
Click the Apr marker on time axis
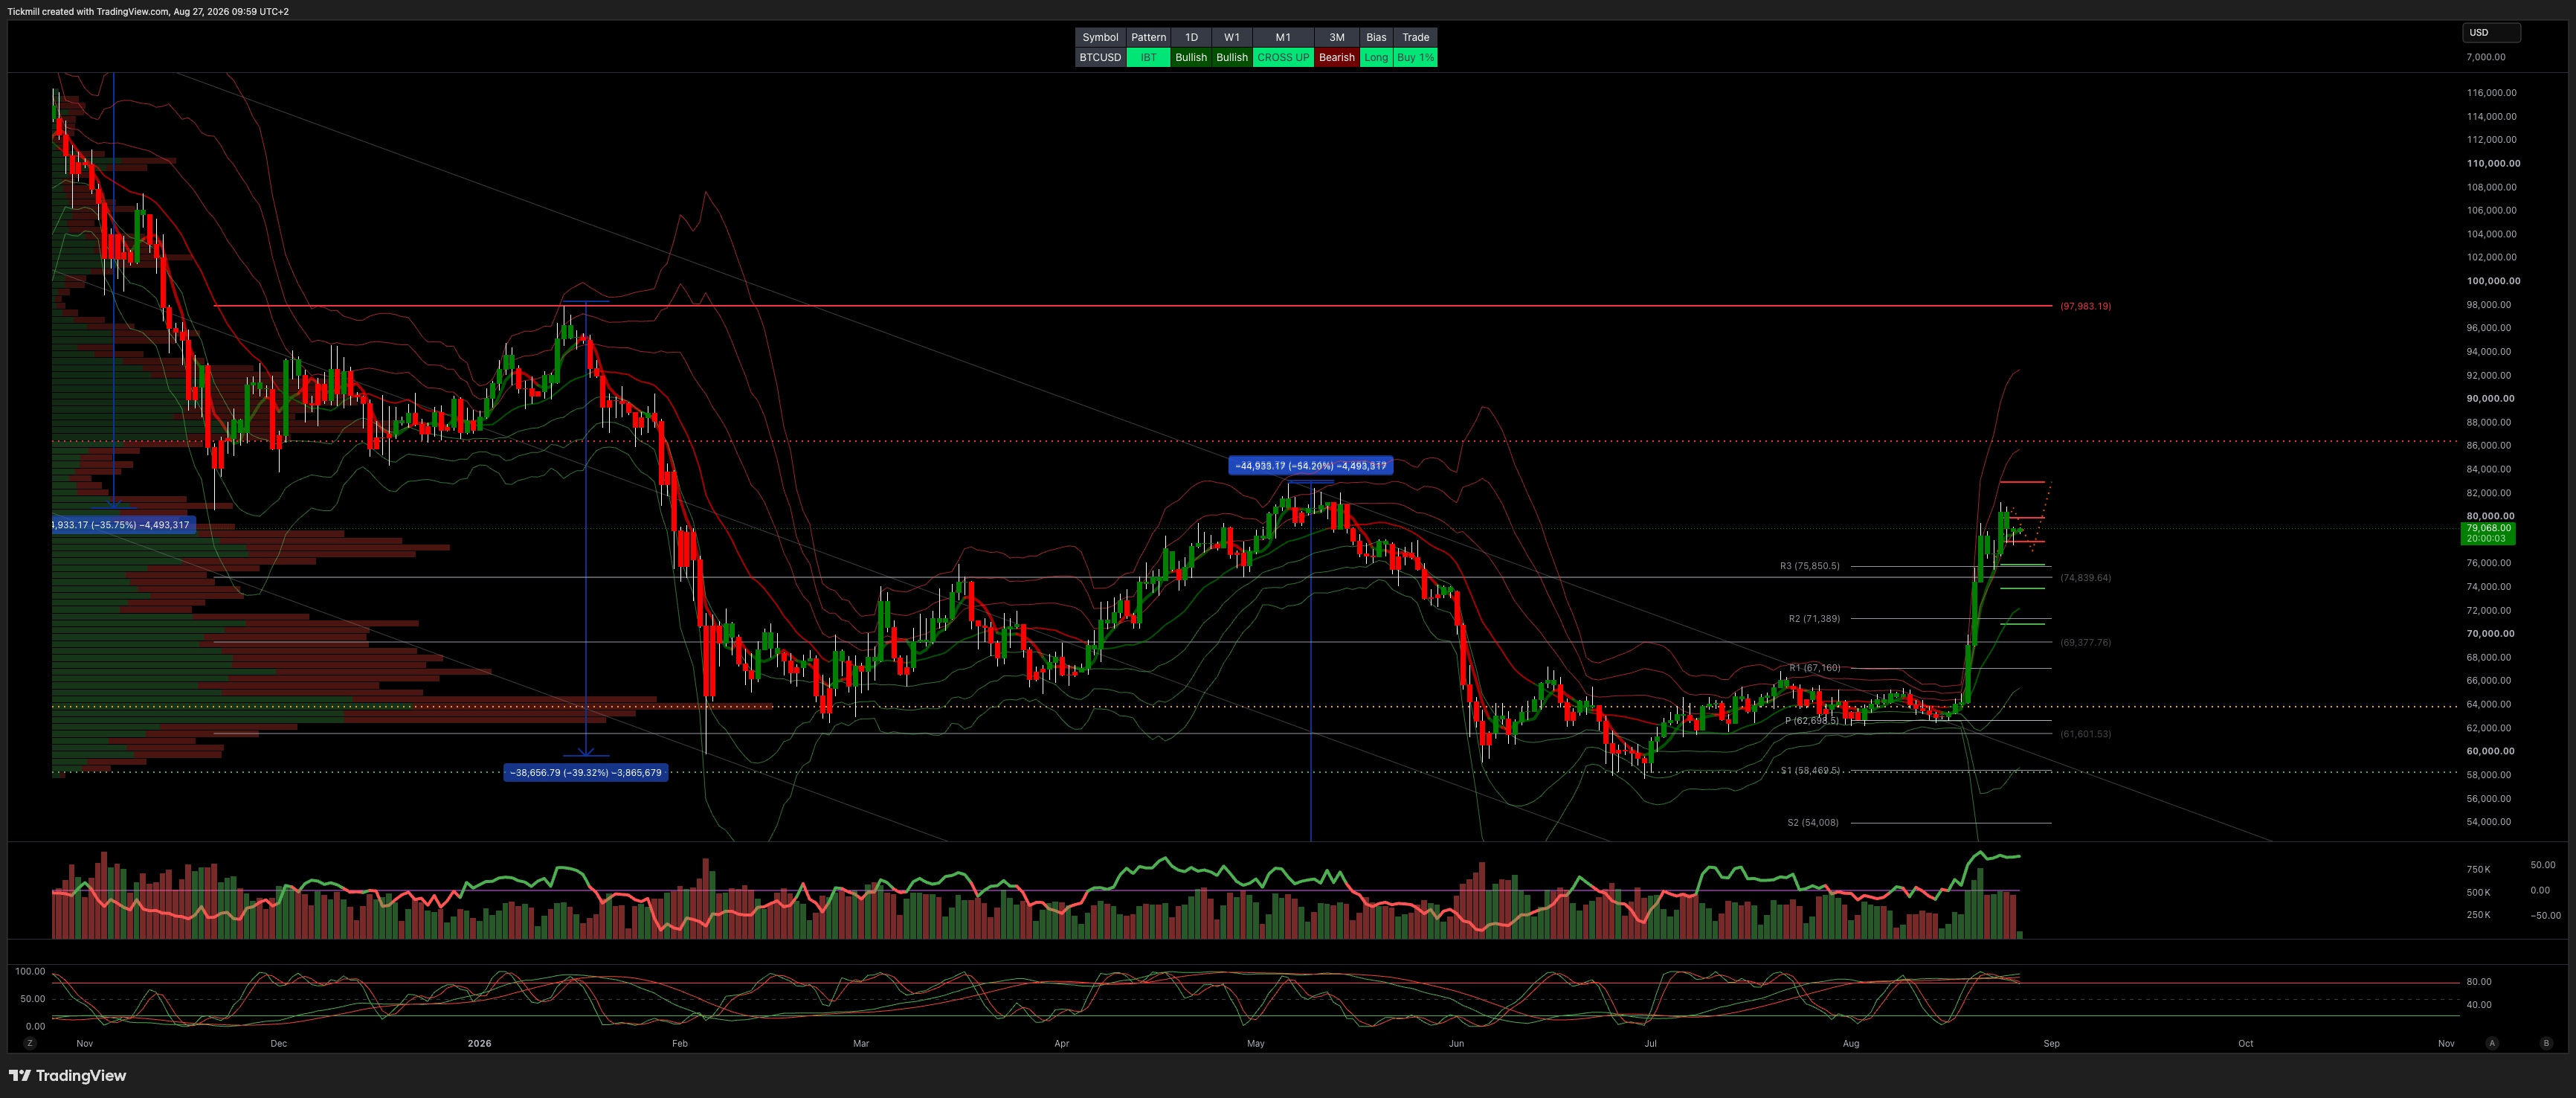(x=1062, y=1043)
